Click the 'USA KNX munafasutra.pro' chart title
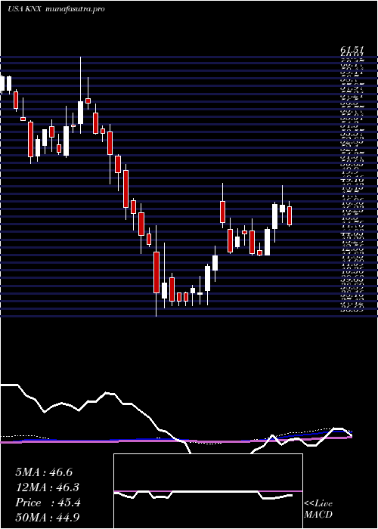The height and width of the screenshot is (529, 378). (56, 9)
